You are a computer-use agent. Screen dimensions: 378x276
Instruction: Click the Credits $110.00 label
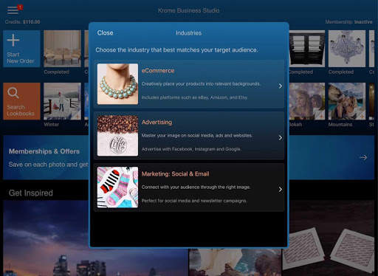coord(22,22)
